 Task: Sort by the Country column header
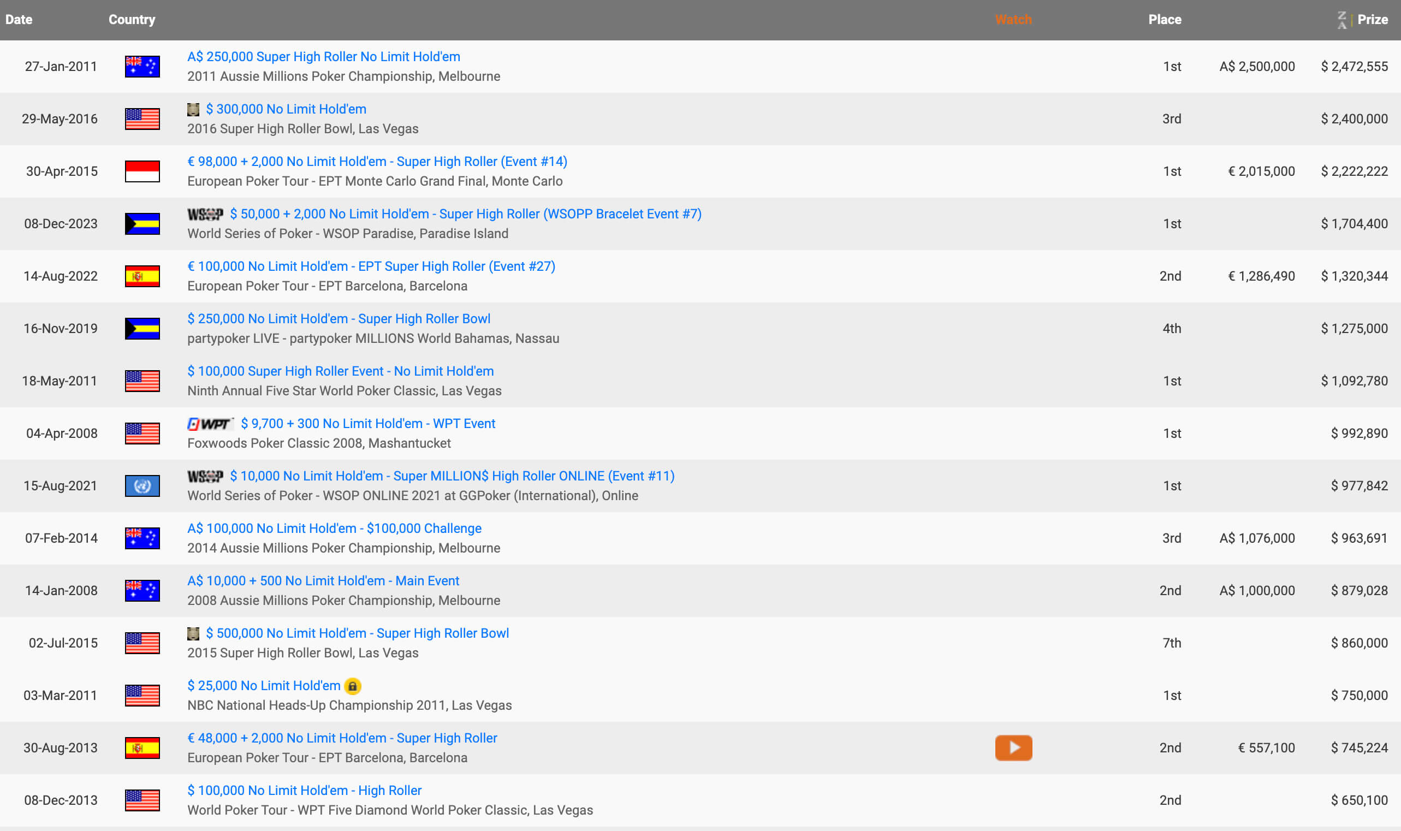132,20
